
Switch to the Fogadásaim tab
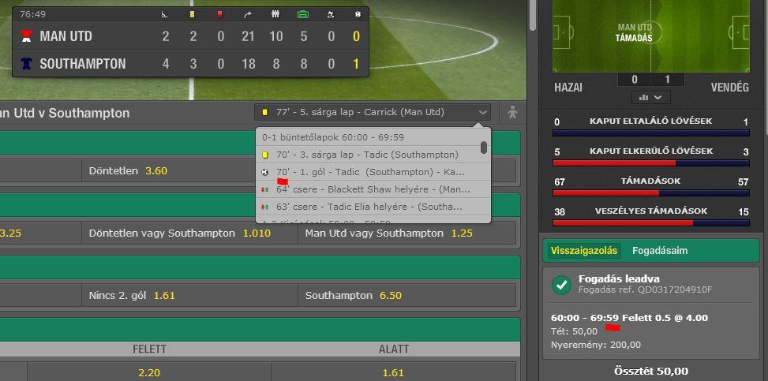[x=660, y=251]
